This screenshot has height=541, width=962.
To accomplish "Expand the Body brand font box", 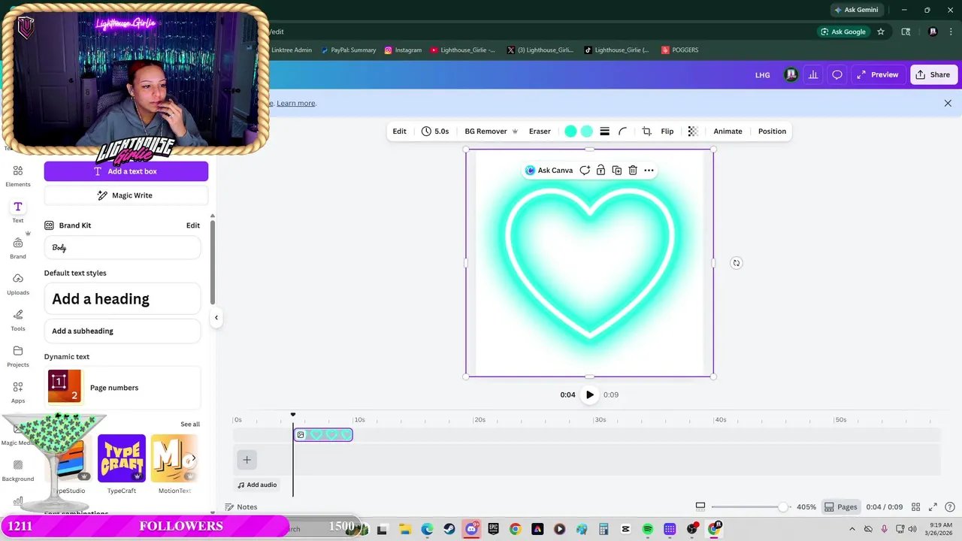I will click(x=123, y=247).
